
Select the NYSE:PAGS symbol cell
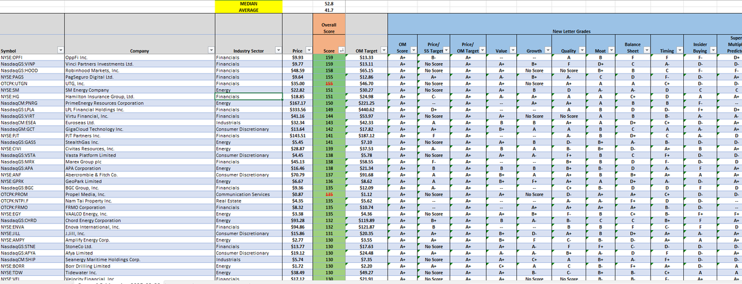pos(32,76)
